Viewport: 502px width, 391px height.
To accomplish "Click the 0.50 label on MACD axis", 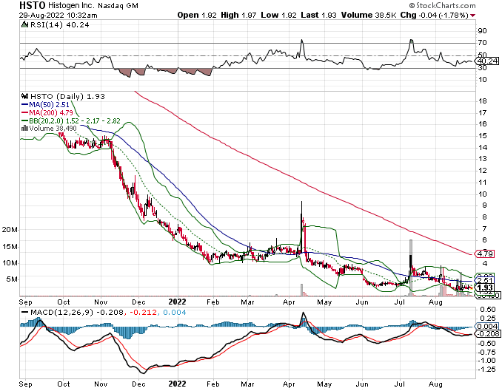I will point(488,310).
